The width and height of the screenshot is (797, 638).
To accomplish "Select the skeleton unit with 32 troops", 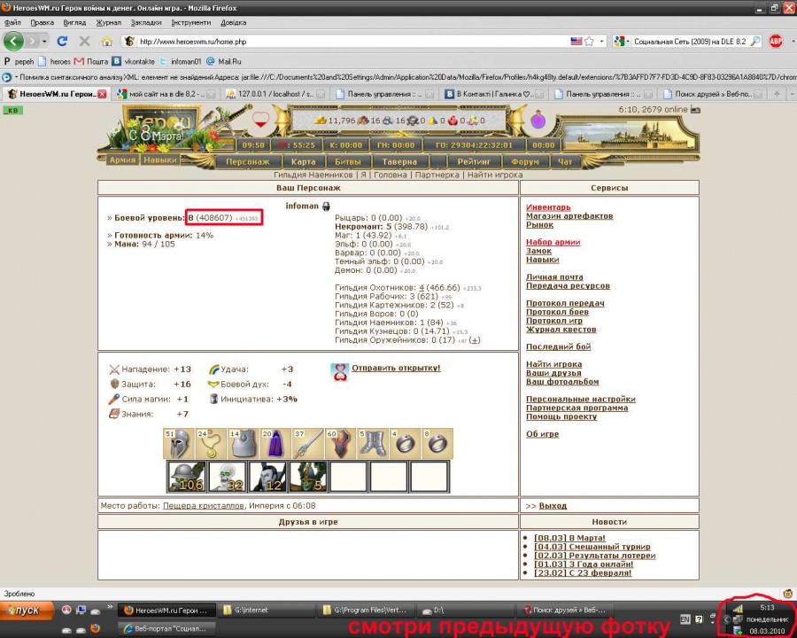I will 228,477.
